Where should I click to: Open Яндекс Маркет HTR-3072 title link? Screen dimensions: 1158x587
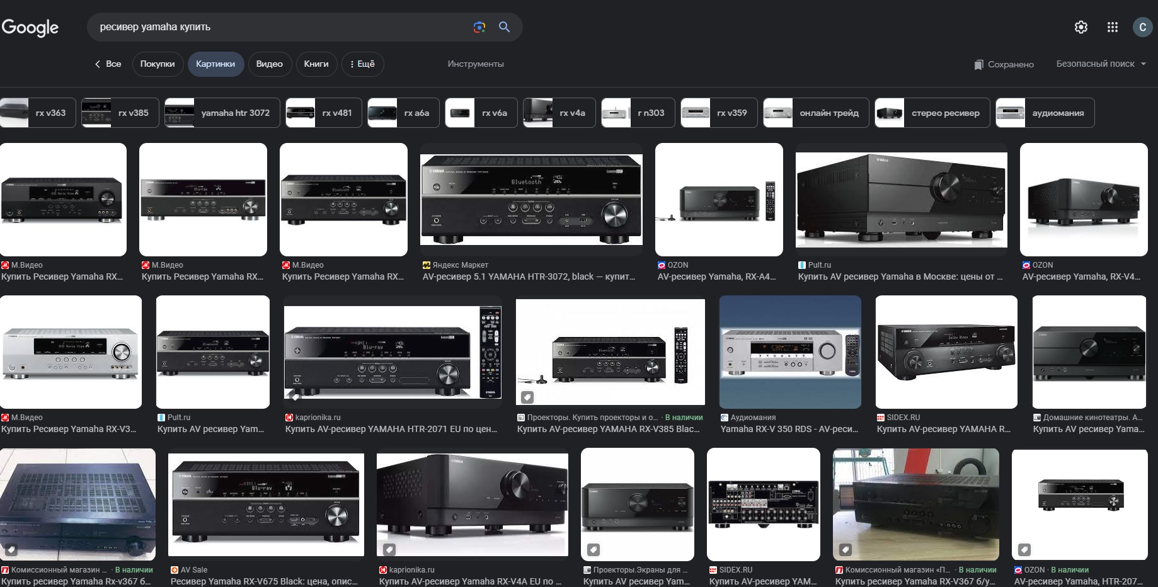529,276
